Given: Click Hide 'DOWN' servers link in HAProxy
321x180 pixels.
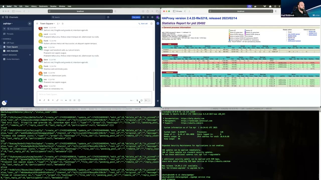Looking at the screenshot, I should tap(294, 34).
